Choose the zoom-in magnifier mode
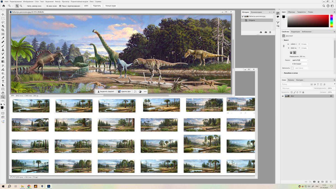The image size is (336, 189). [x=17, y=6]
